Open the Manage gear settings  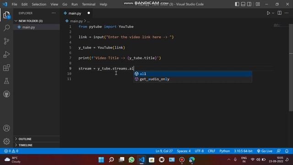point(6,141)
